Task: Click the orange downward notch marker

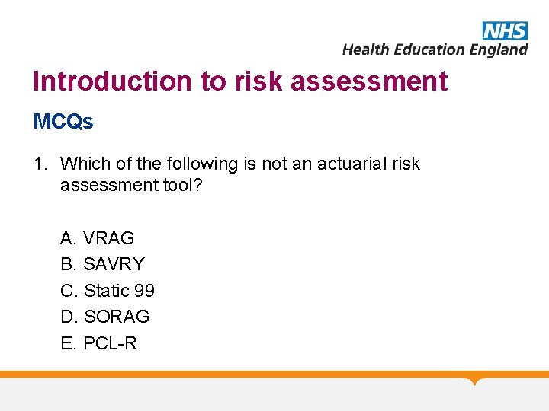Action: [x=476, y=380]
